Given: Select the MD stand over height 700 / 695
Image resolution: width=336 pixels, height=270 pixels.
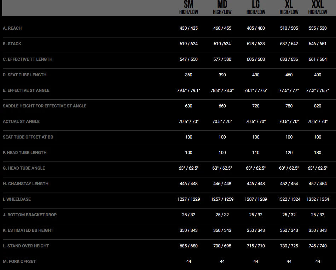Looking at the screenshot, I should [222, 246].
